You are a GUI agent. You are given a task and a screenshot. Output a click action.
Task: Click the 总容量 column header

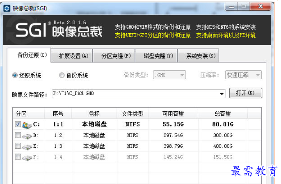pos(223,114)
